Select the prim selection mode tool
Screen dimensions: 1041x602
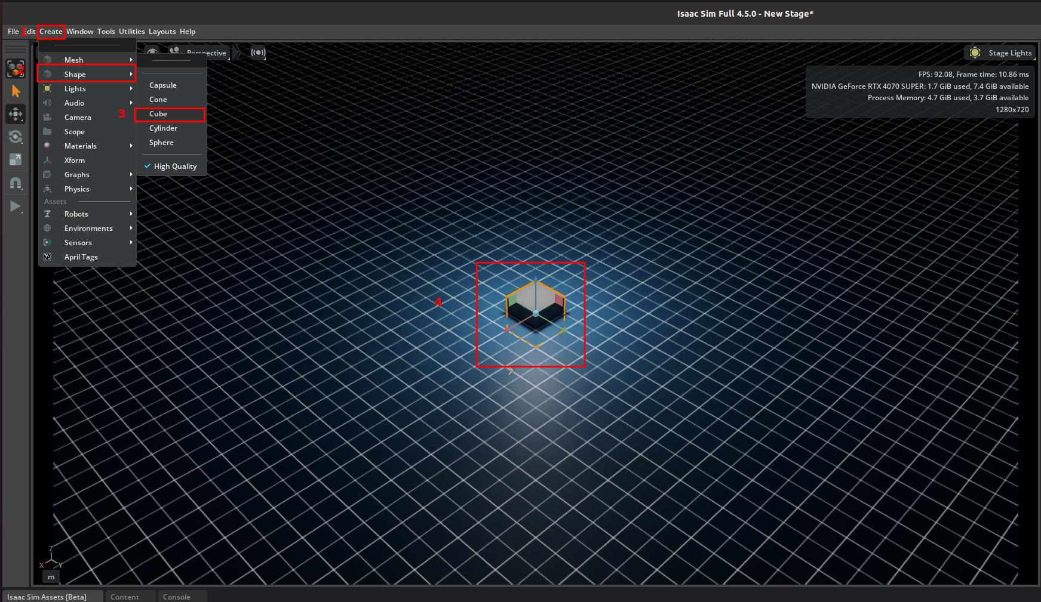16,69
